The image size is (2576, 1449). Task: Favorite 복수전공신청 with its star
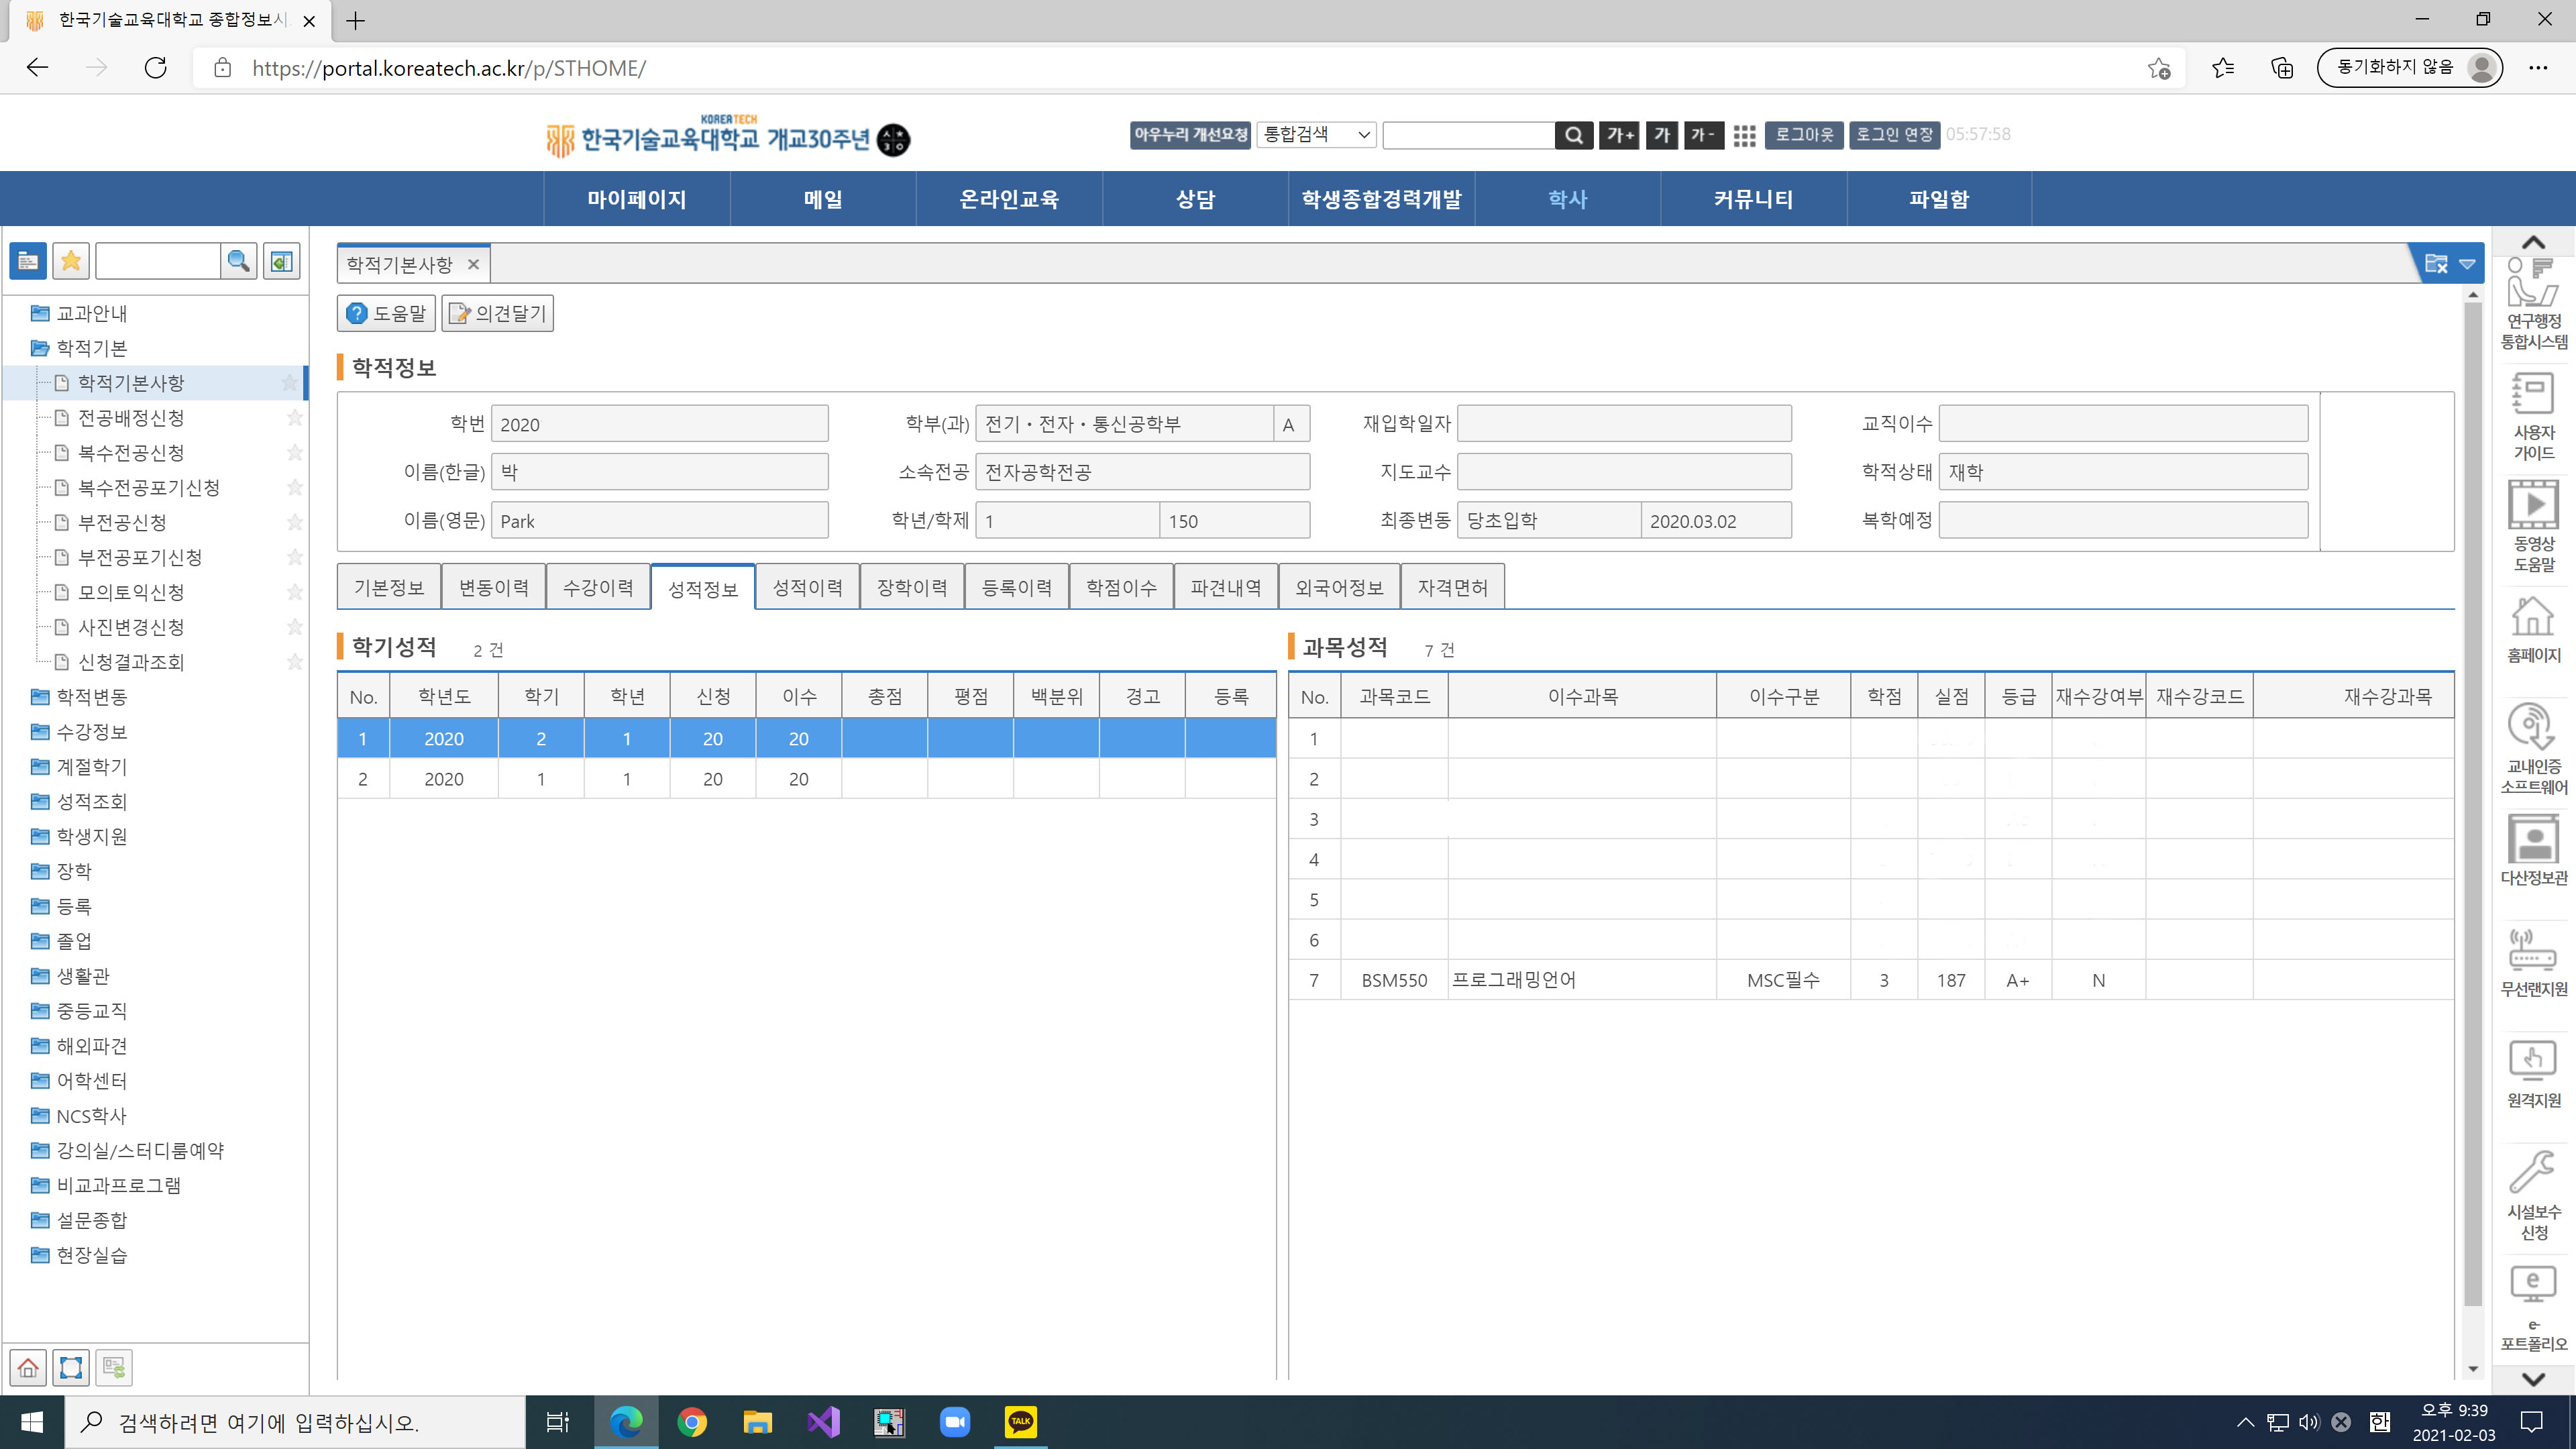tap(294, 453)
